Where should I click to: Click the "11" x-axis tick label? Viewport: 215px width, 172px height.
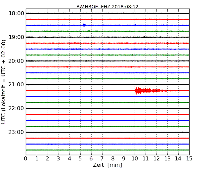[x=146, y=159]
